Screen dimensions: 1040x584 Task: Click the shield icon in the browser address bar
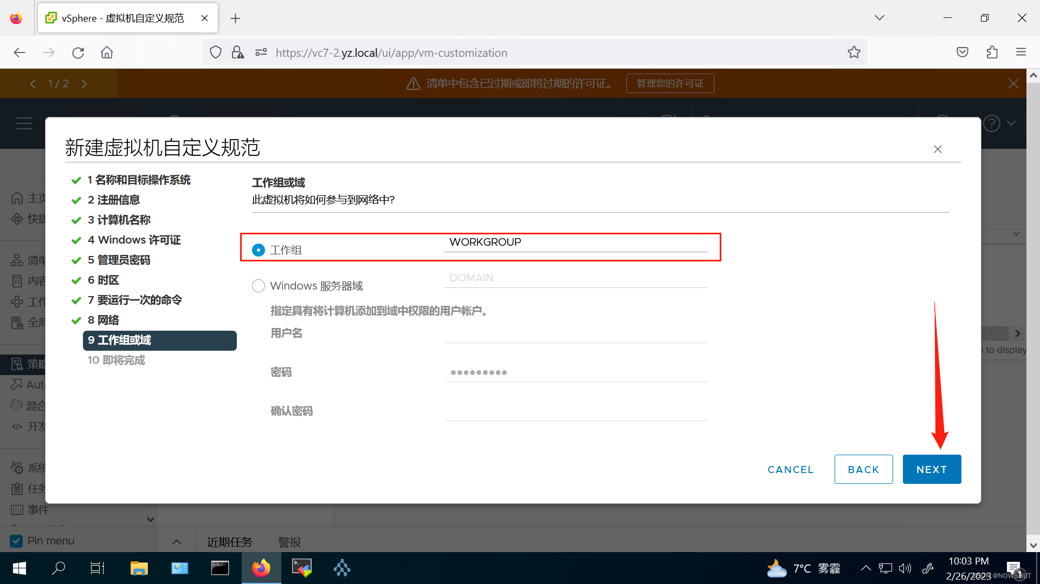click(x=215, y=52)
